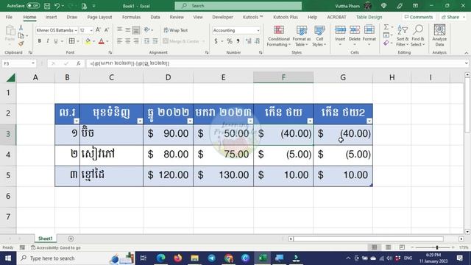Click the Comments button
Viewport: 471px width, 265px height.
coord(419,17)
